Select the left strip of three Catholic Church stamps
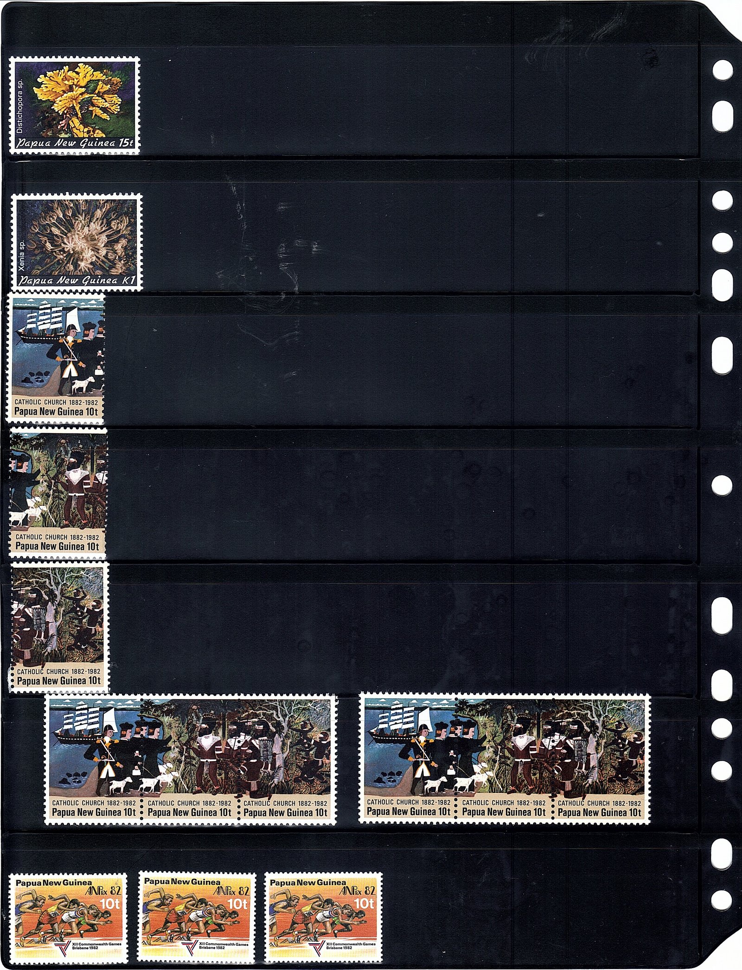The height and width of the screenshot is (970, 742). coord(191,759)
